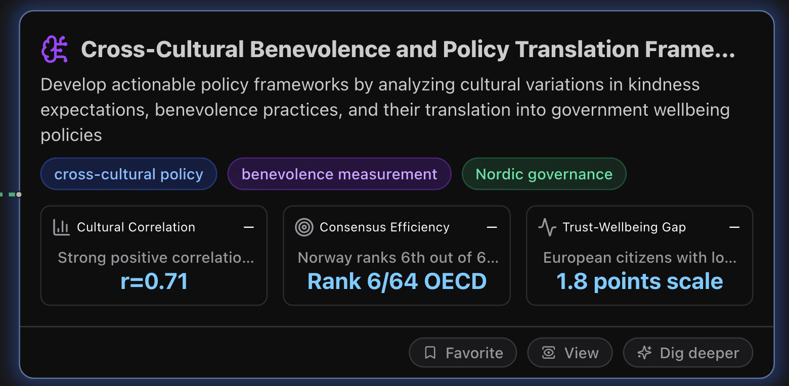Click the Favorite button
The width and height of the screenshot is (789, 386).
click(462, 352)
